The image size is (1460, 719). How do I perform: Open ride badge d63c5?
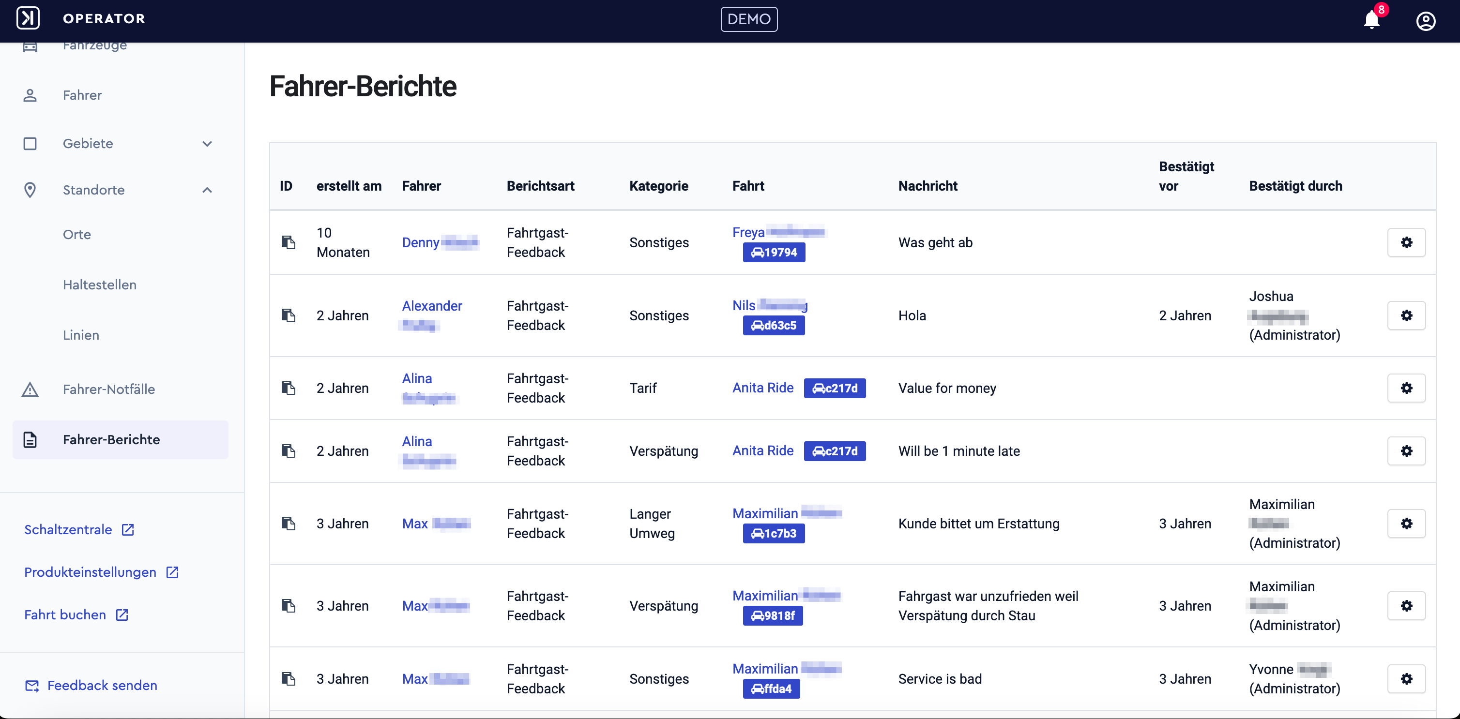774,326
